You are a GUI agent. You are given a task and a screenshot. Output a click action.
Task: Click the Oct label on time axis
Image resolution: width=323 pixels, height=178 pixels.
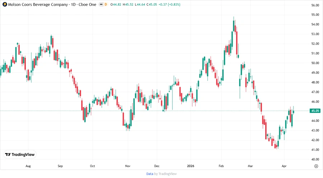click(x=92, y=166)
